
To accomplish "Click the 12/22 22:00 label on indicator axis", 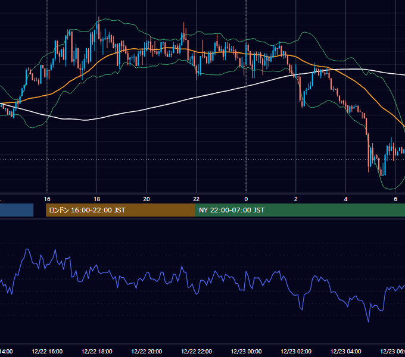I will [x=197, y=351].
